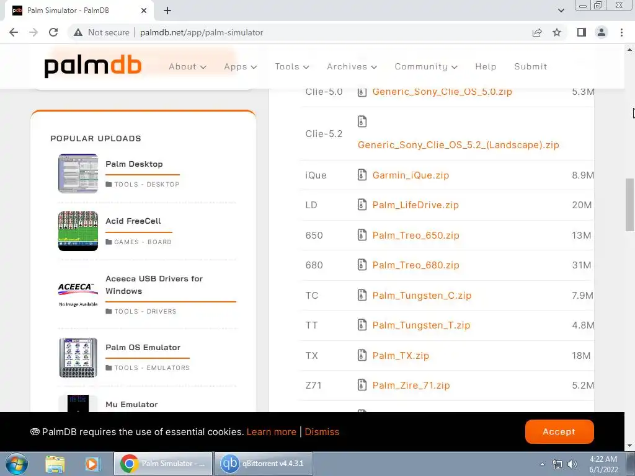Open the Acid FreeCell title link

coord(133,221)
